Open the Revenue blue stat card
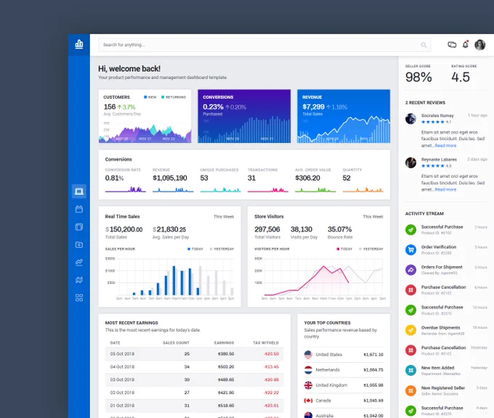494x418 pixels. [344, 116]
